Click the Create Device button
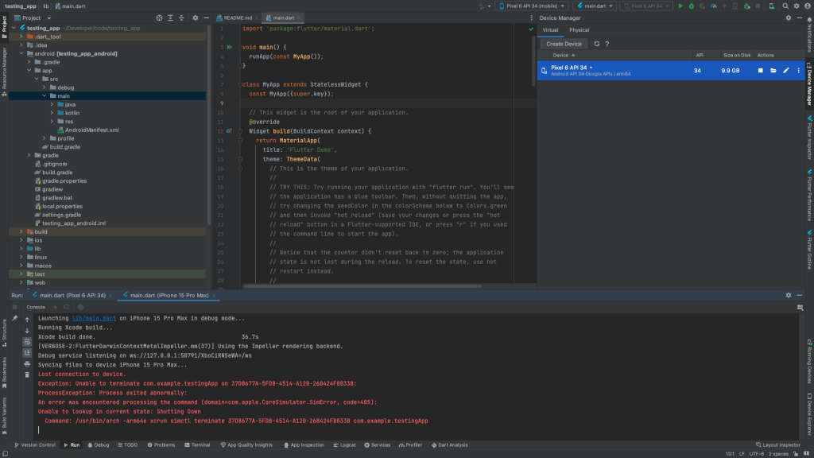Image resolution: width=814 pixels, height=458 pixels. click(x=564, y=44)
